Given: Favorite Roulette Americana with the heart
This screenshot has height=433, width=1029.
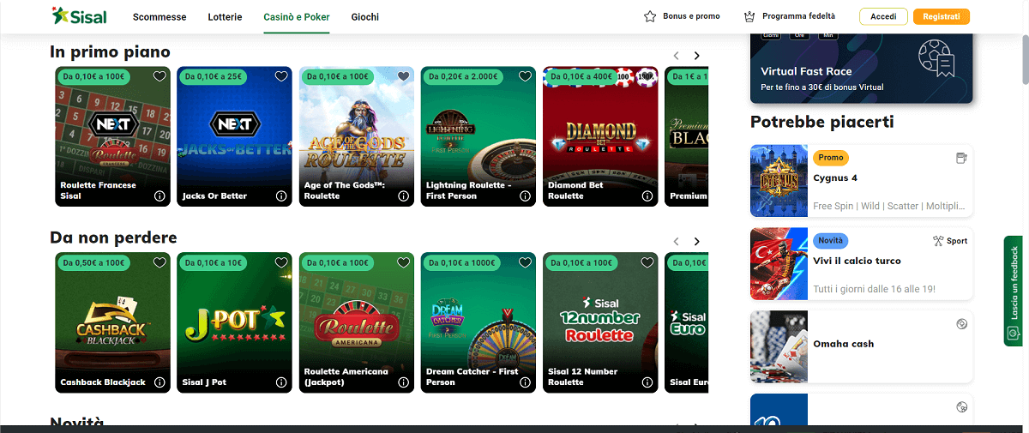Looking at the screenshot, I should click(x=403, y=262).
